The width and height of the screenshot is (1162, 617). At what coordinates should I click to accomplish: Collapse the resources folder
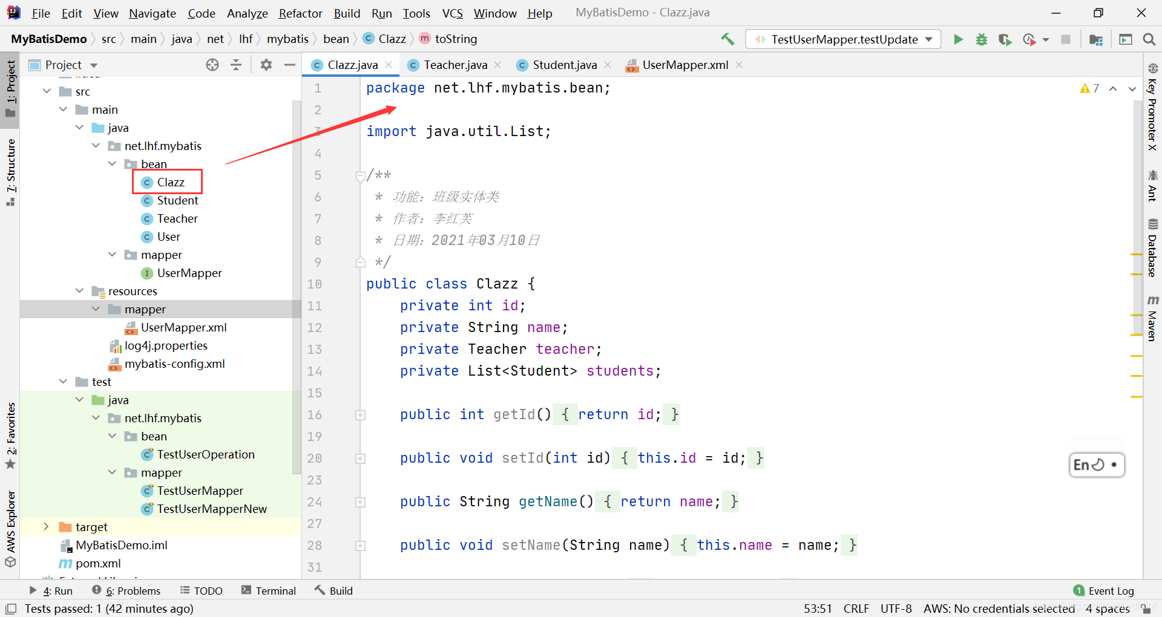79,291
